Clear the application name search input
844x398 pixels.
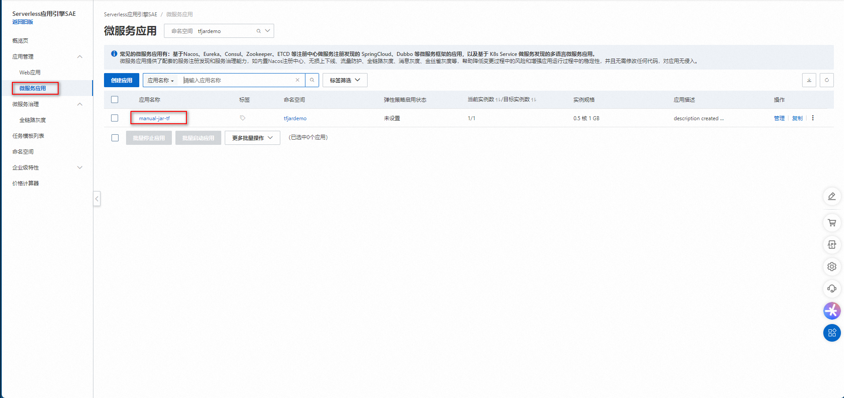click(297, 80)
